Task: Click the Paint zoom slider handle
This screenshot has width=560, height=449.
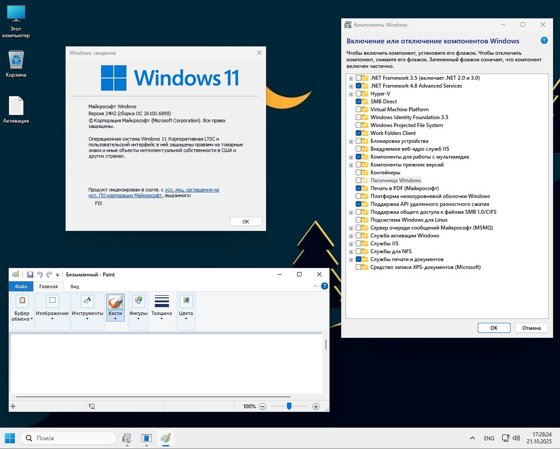Action: [x=289, y=407]
